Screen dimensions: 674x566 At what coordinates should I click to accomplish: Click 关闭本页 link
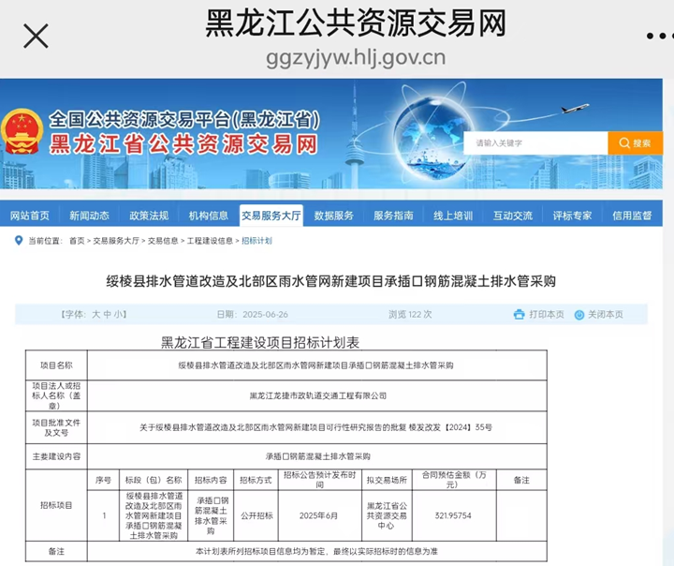(x=606, y=315)
